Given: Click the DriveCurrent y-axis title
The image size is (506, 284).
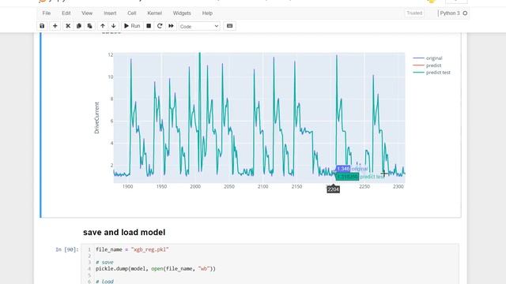Looking at the screenshot, I should pos(96,118).
